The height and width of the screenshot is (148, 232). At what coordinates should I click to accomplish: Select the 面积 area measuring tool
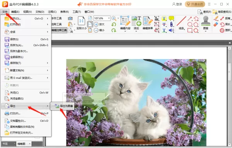point(225,30)
